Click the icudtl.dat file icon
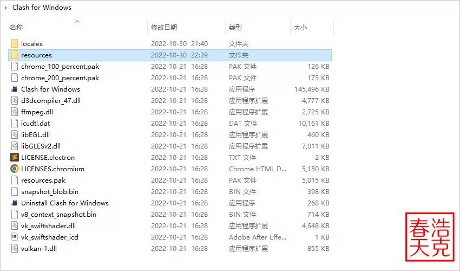The width and height of the screenshot is (460, 271). pos(15,123)
